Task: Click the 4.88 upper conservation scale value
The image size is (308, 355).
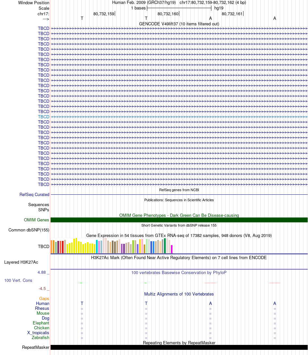Action: coord(42,272)
